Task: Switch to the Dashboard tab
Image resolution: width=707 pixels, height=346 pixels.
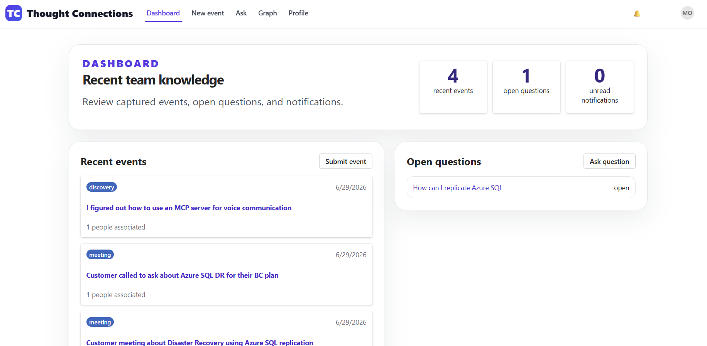Action: (163, 13)
